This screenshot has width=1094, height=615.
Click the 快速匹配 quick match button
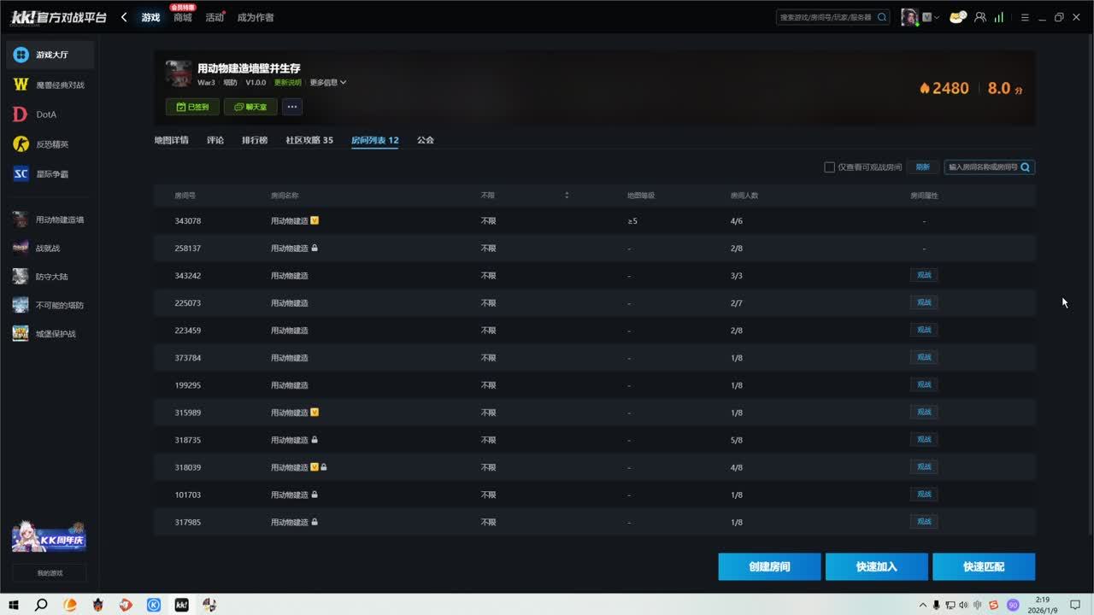pyautogui.click(x=984, y=566)
